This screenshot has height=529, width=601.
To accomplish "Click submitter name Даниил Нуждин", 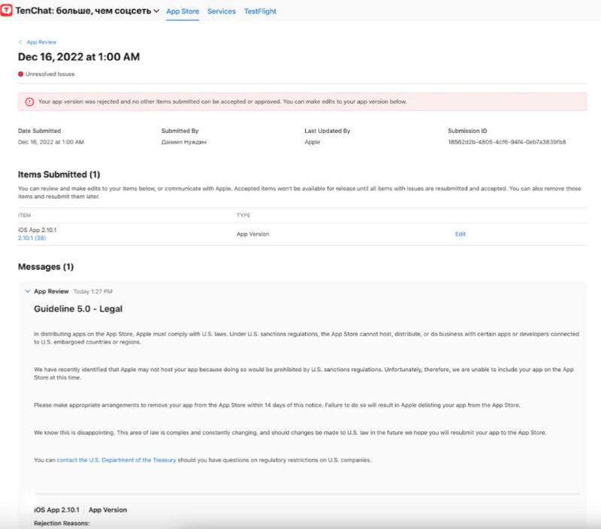I will [x=181, y=142].
